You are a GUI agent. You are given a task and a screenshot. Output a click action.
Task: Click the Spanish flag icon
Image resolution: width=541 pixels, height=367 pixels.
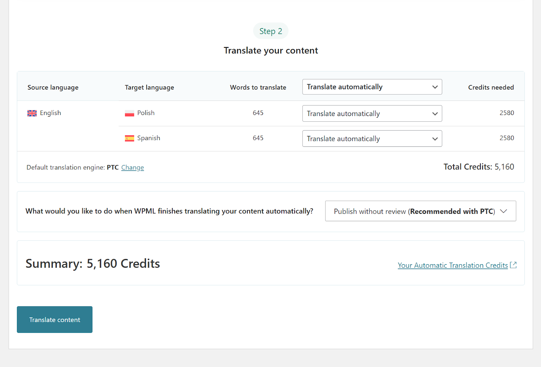tap(130, 138)
